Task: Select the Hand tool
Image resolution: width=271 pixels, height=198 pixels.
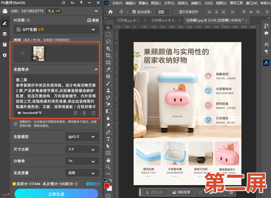Action: tap(108, 160)
